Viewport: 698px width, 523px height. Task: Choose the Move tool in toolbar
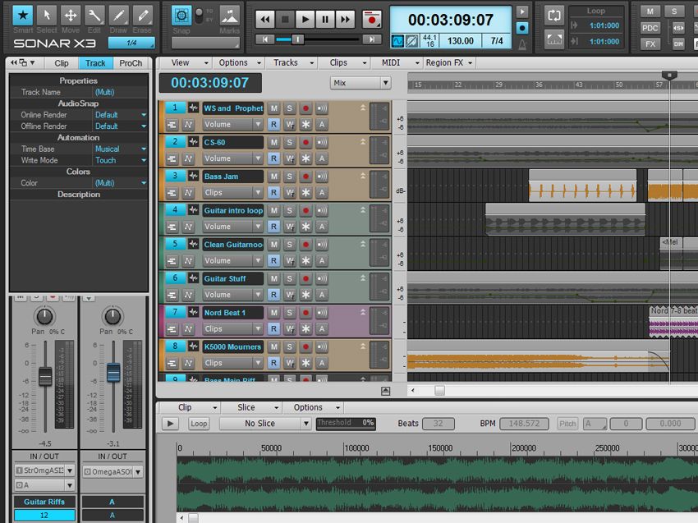coord(71,16)
